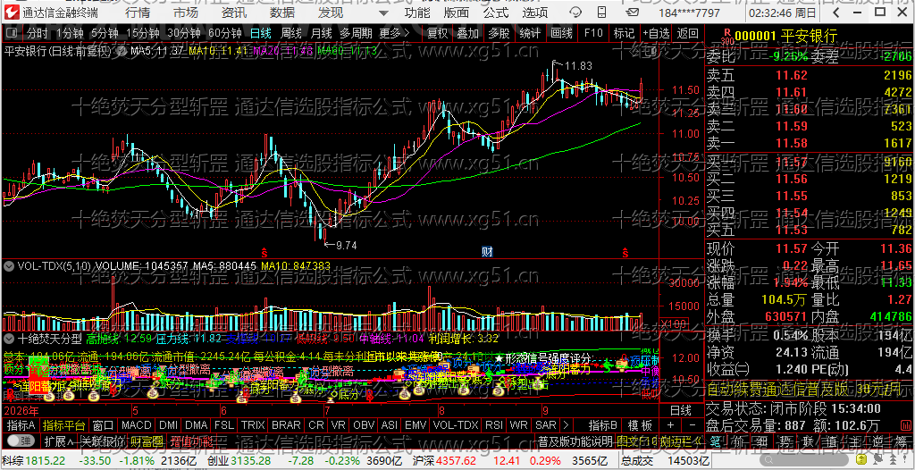Click the 返回 button
The width and height of the screenshot is (915, 470).
point(687,33)
